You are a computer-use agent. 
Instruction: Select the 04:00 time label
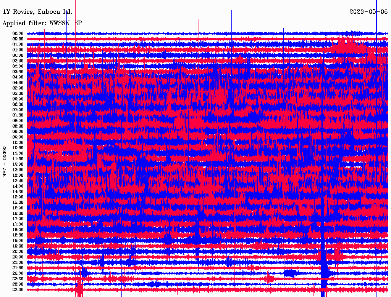click(x=18, y=77)
